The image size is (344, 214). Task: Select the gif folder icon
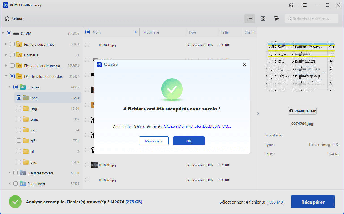tap(26, 141)
